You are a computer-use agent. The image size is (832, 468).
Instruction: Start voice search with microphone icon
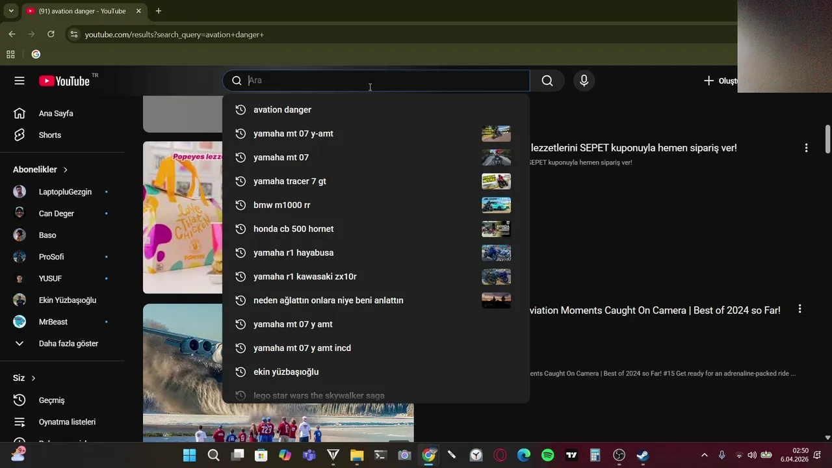point(584,81)
